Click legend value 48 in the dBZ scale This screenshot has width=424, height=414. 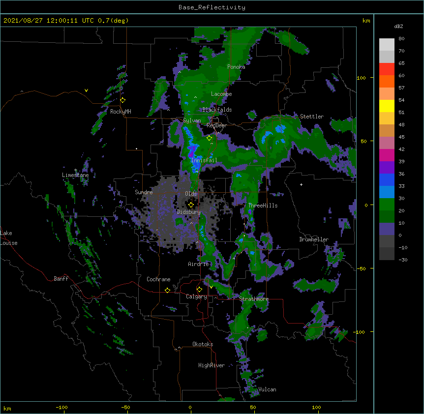(x=401, y=124)
